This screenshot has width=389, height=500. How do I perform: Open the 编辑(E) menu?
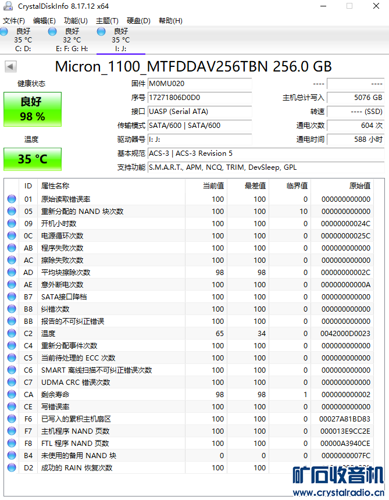44,21
